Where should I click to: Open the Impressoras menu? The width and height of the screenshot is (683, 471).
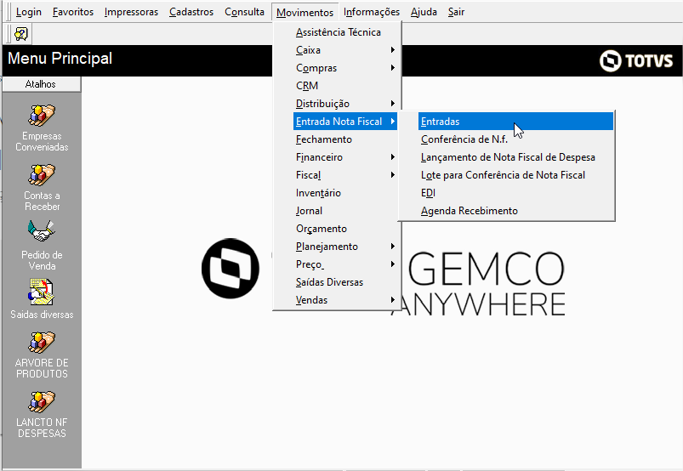pos(131,12)
